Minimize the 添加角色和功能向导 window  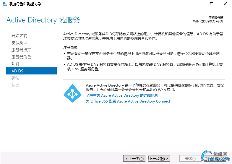197,4
